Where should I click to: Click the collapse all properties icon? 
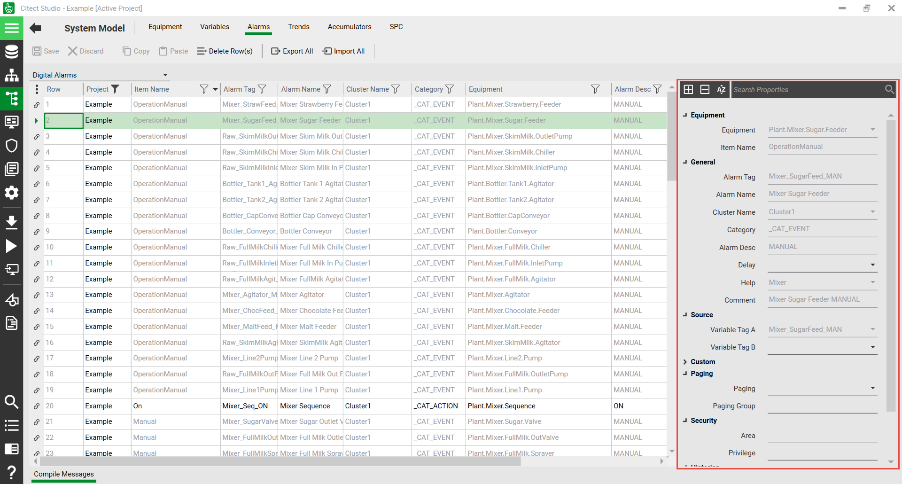(x=705, y=89)
